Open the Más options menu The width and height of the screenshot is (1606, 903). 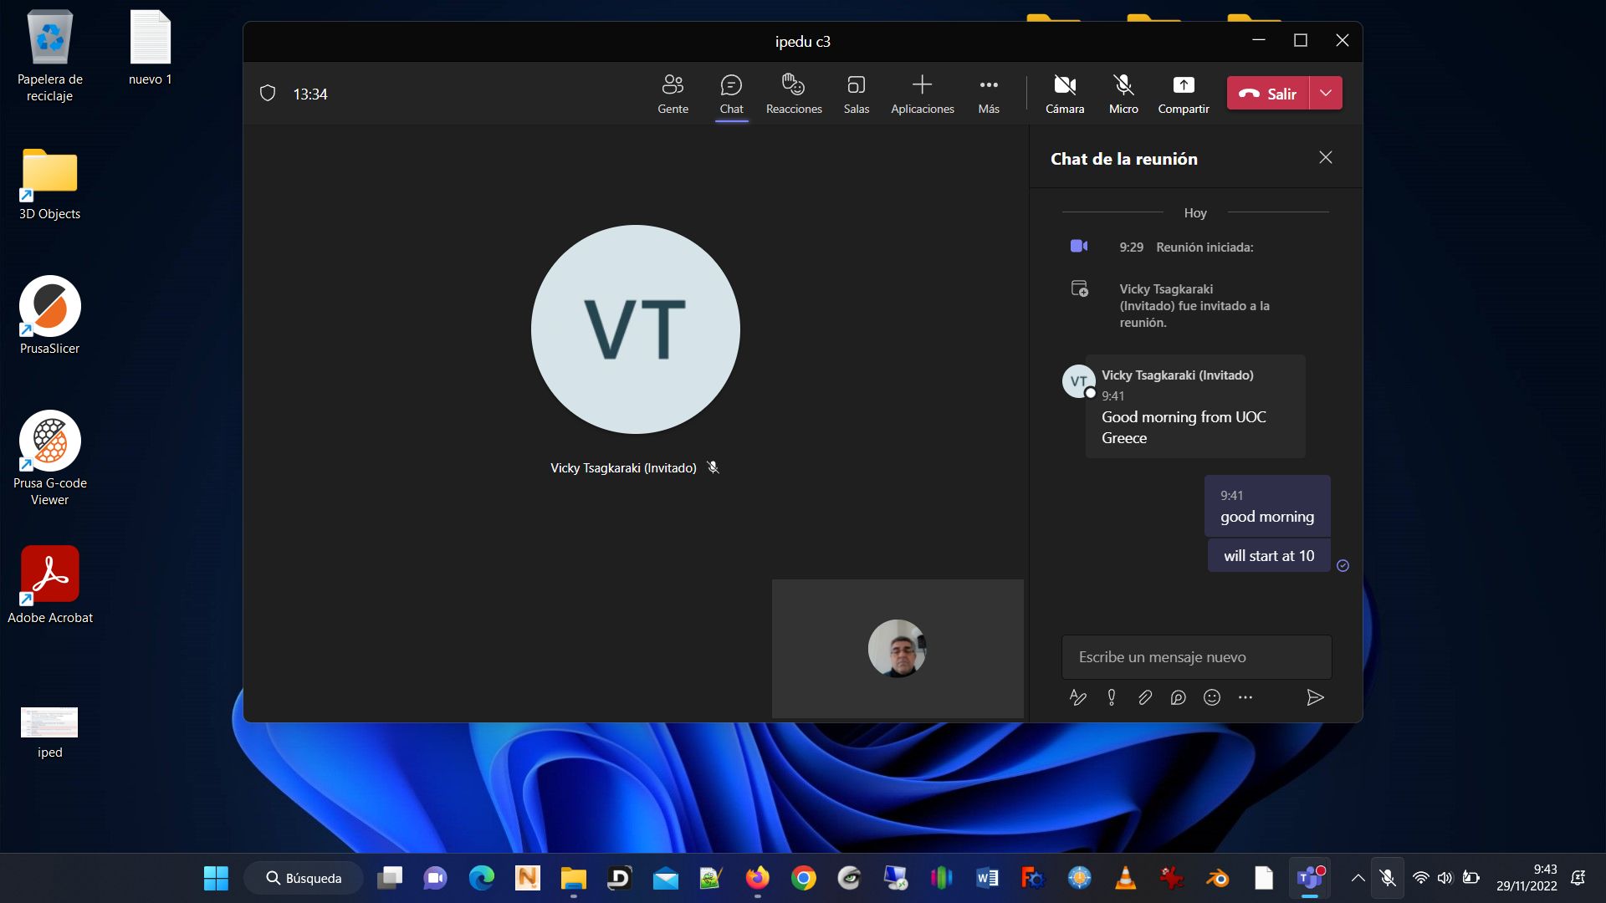coord(988,94)
